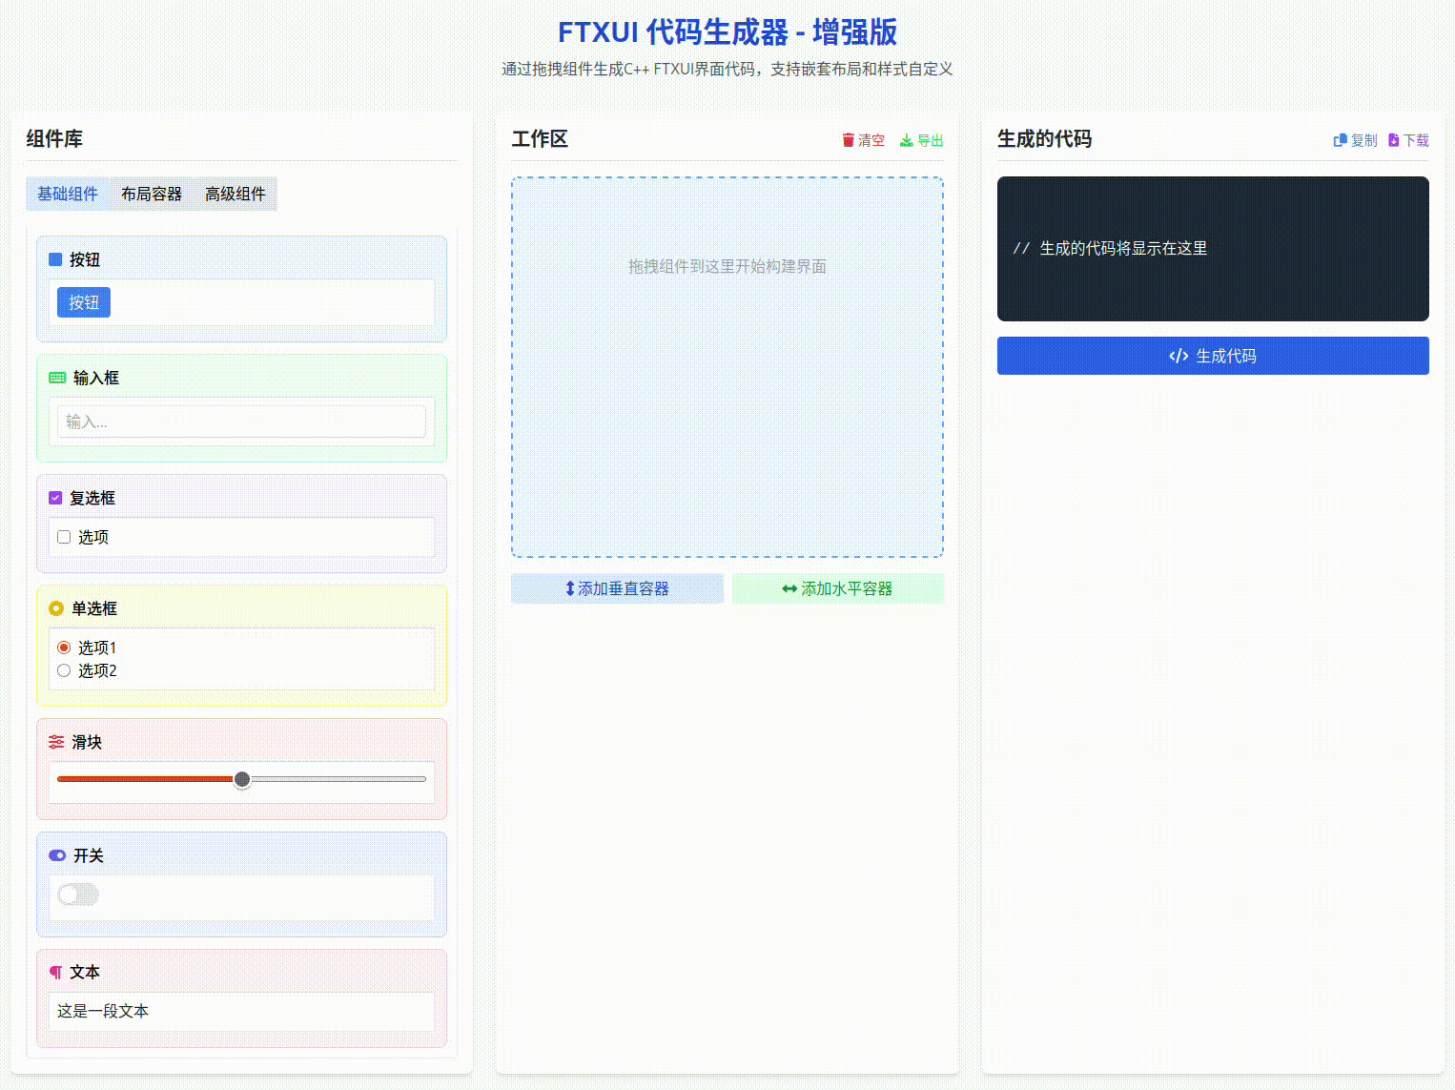Viewport: 1455px width, 1090px height.
Task: Tick the 选项 checkbox
Action: tap(64, 537)
